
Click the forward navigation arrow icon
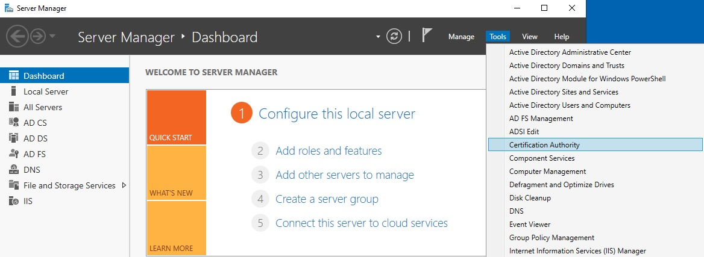pyautogui.click(x=38, y=37)
